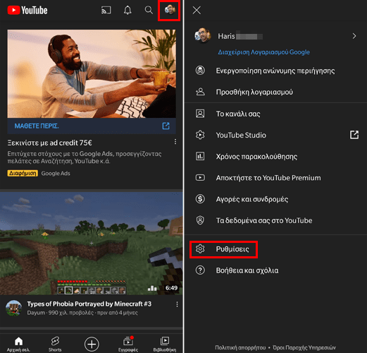Click Google Ads advertiser name
The width and height of the screenshot is (367, 353).
tap(56, 174)
